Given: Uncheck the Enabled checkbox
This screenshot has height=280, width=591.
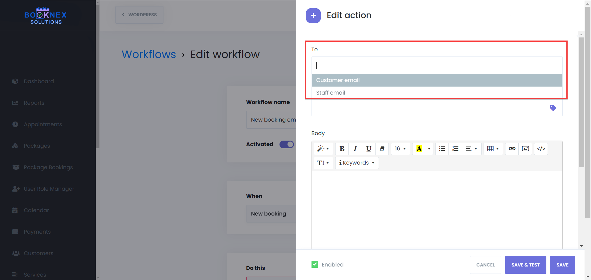Looking at the screenshot, I should pos(315,264).
